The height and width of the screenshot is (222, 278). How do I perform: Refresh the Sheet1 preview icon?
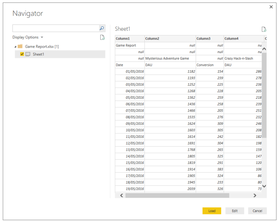(264, 29)
